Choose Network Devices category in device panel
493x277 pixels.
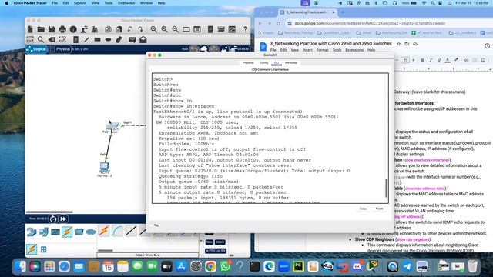[32, 232]
